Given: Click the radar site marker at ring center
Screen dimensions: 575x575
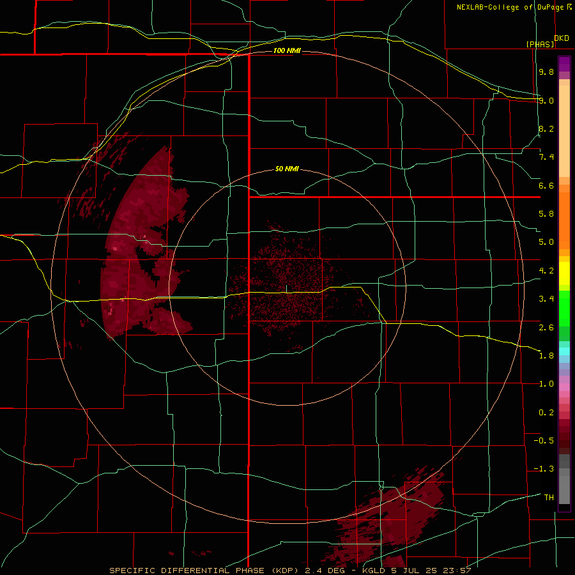Looking at the screenshot, I should coord(287,289).
